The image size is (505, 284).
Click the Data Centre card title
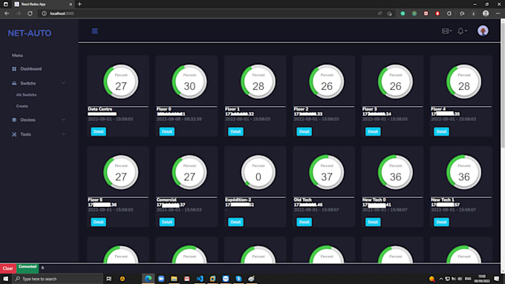pyautogui.click(x=100, y=109)
